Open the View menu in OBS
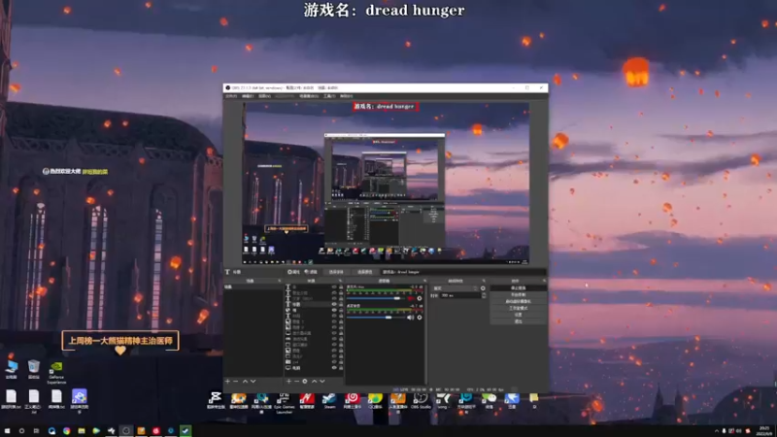The height and width of the screenshot is (437, 777). 264,96
